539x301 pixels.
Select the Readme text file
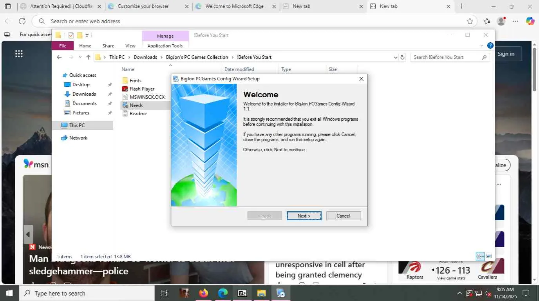coord(138,114)
